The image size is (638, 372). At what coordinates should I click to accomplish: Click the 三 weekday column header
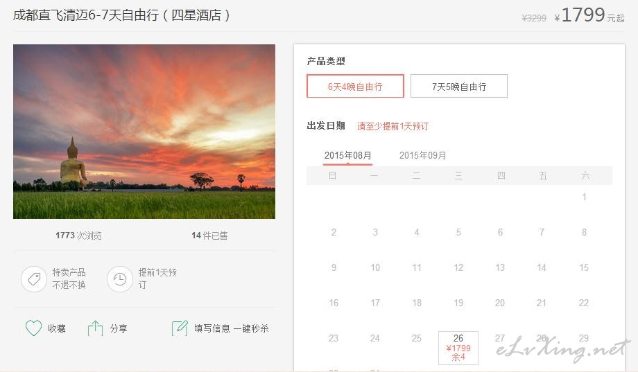(x=458, y=176)
